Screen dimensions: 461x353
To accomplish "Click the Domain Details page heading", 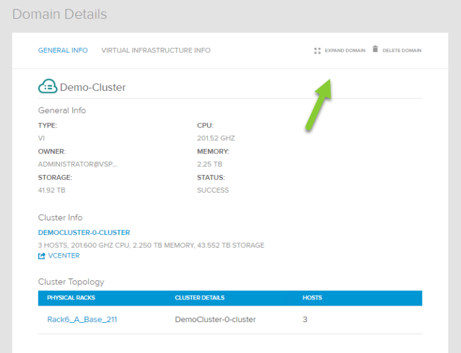I will 60,14.
